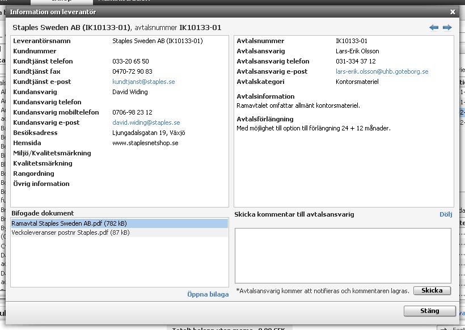Click Öppna bilaga link
Viewport: 465px width, 330px height.
coord(208,294)
